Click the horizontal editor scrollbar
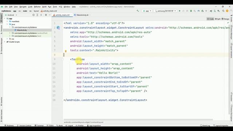This screenshot has width=233, height=131. [138, 120]
